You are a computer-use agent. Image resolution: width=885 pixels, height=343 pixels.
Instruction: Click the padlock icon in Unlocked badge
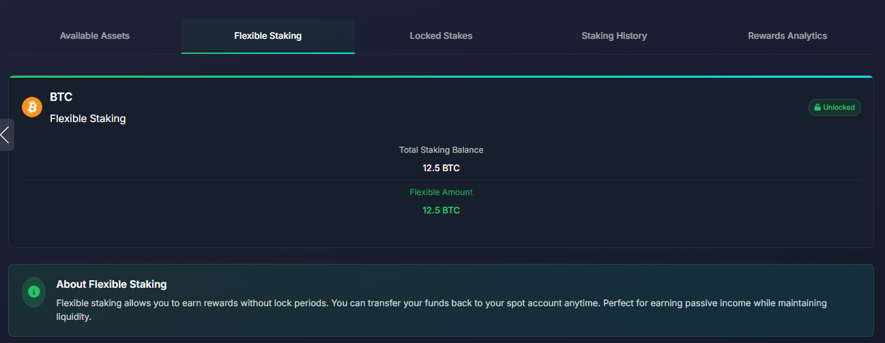pyautogui.click(x=817, y=108)
